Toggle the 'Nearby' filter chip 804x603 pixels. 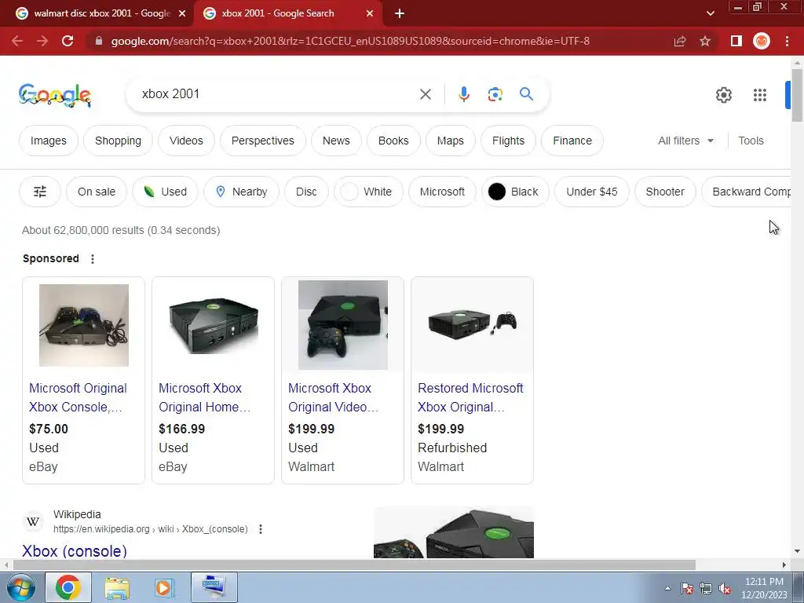click(241, 192)
